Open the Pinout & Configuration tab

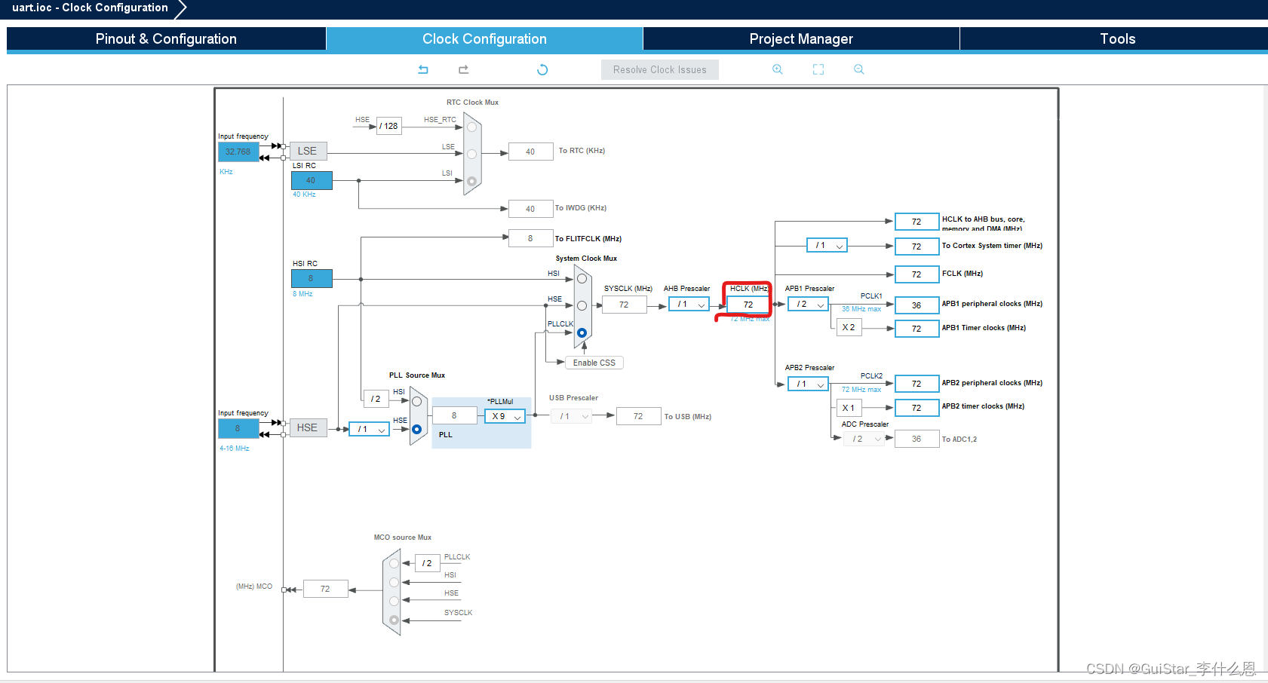click(166, 39)
